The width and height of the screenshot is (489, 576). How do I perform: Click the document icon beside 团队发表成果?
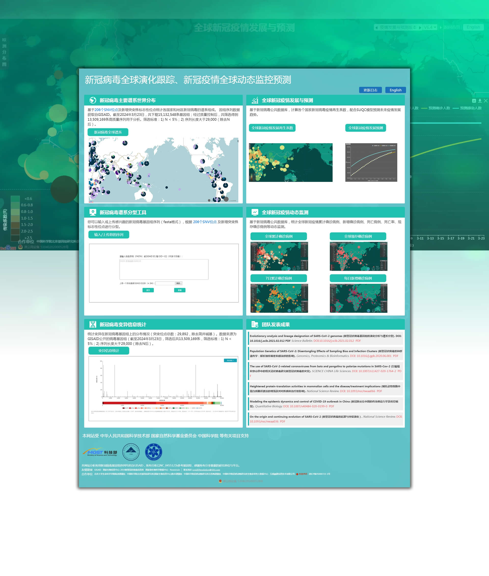point(255,324)
